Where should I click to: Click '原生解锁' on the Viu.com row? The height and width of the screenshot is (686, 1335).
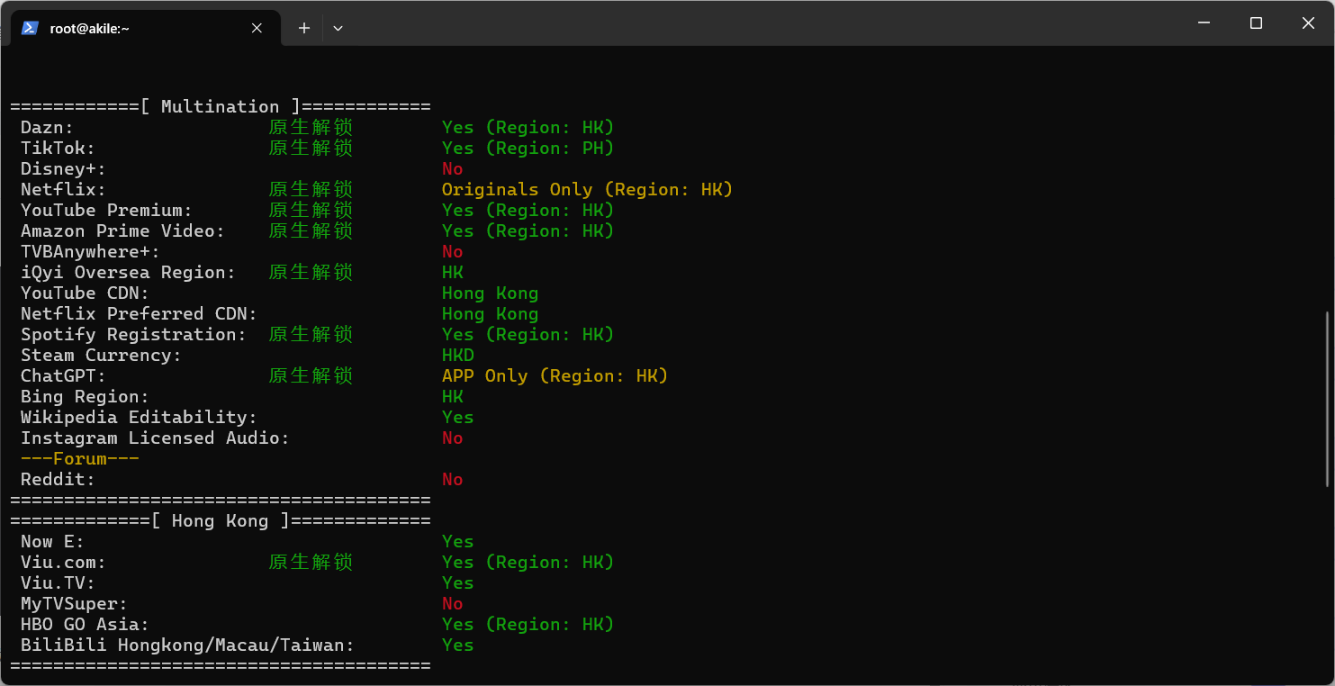pyautogui.click(x=311, y=562)
